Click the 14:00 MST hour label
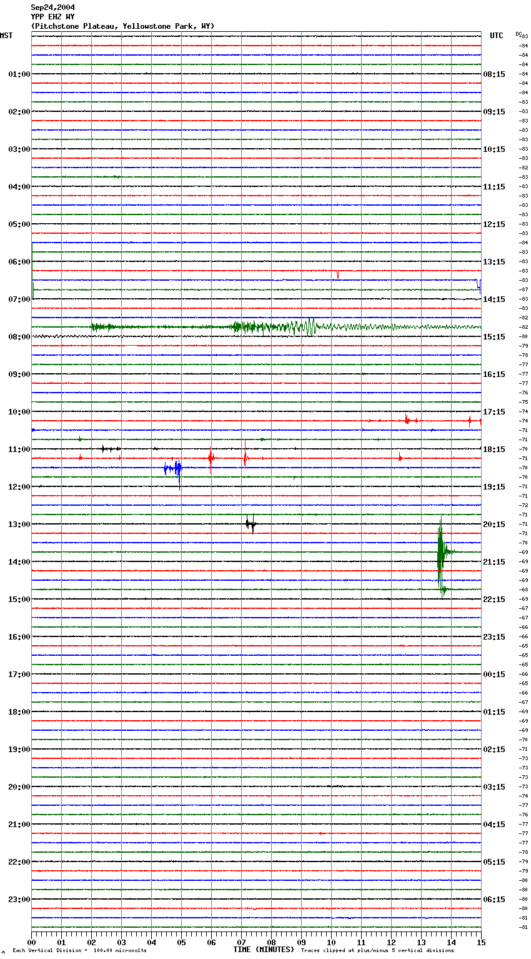Viewport: 531px width, 959px height. click(19, 562)
